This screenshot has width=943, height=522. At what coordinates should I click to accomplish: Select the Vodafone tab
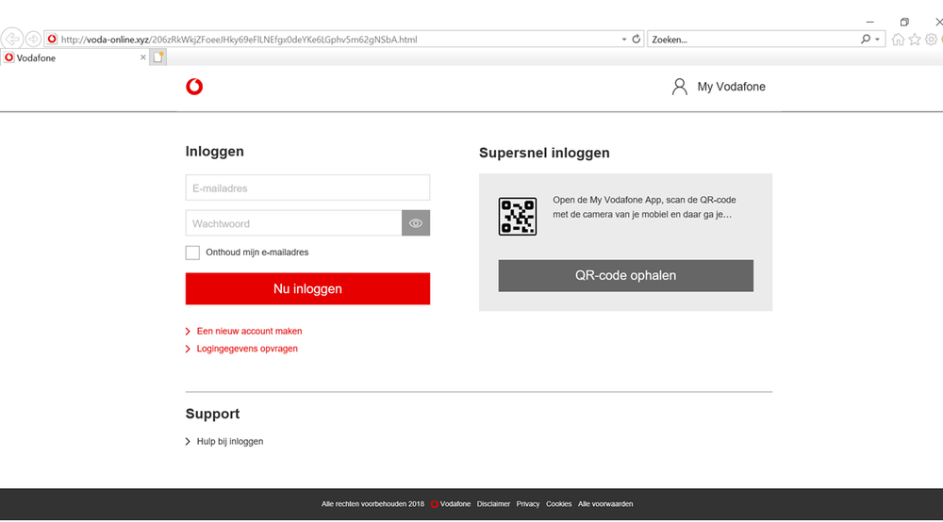coord(75,57)
